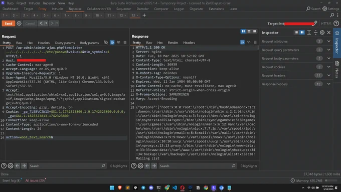Click the orange Send button
The image size is (341, 192).
9,24
